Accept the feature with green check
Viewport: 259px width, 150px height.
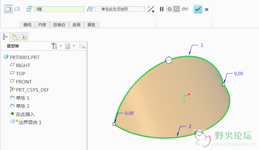point(198,9)
